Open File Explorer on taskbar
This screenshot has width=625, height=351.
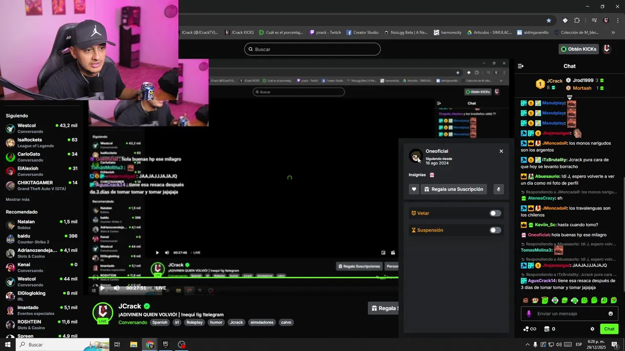click(133, 345)
